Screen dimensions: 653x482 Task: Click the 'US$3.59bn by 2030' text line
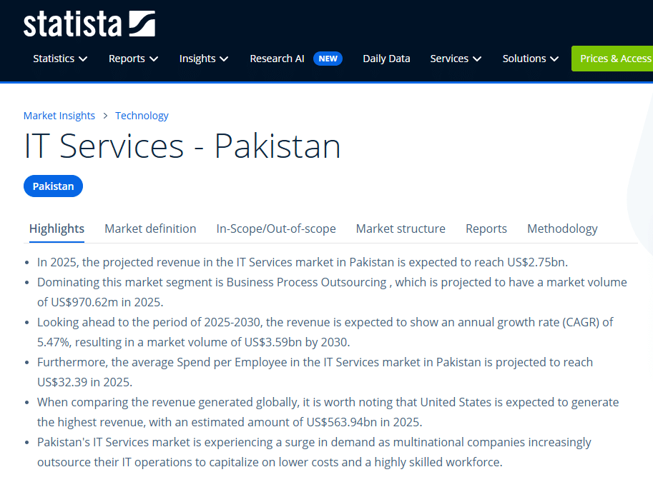pos(194,342)
